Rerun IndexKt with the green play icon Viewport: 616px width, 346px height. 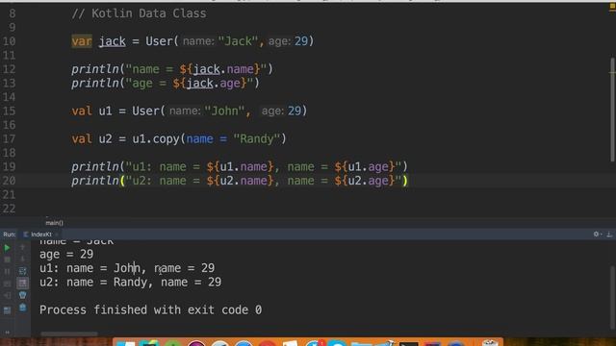[x=7, y=248]
